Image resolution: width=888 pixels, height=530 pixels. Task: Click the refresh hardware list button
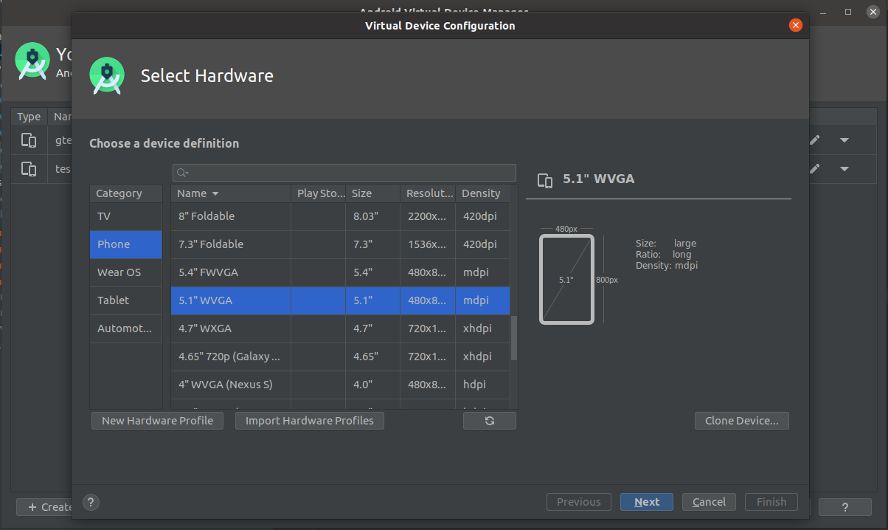(489, 421)
